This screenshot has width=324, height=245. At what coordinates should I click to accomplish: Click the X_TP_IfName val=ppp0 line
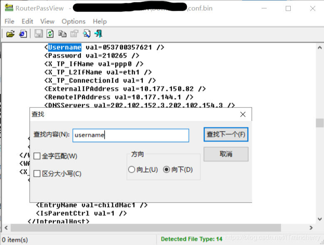[94, 64]
